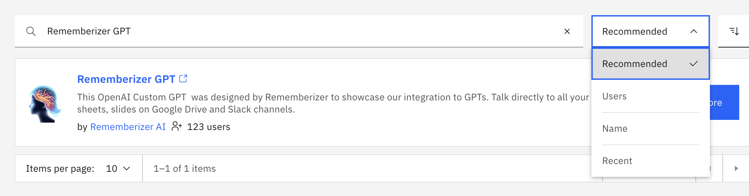Open the external link icon beside Rememberizer GPT

[x=183, y=78]
